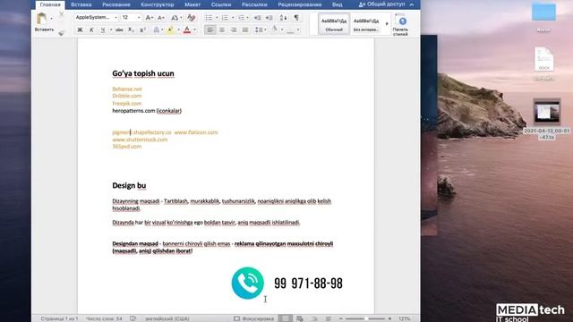Click the spelling check book icon
Screen dimensions: 573x322
pyautogui.click(x=133, y=318)
